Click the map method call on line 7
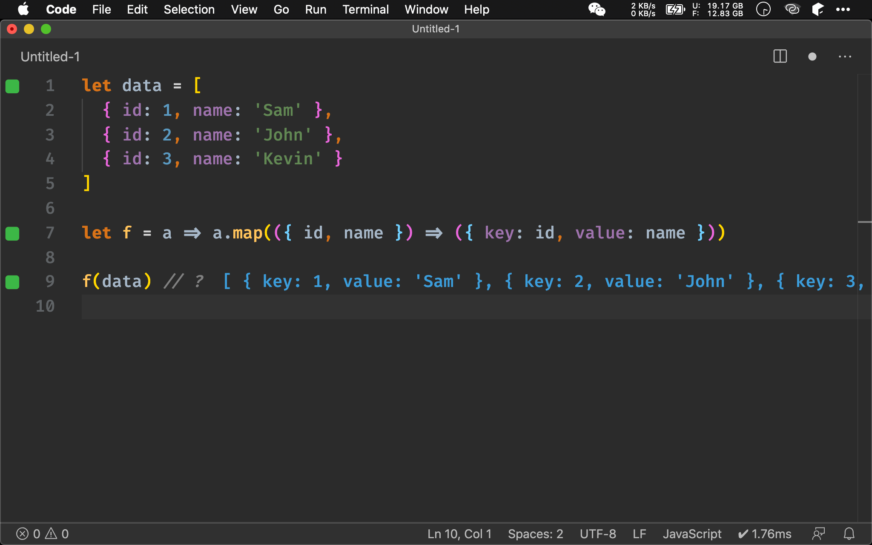Image resolution: width=872 pixels, height=545 pixels. [247, 233]
